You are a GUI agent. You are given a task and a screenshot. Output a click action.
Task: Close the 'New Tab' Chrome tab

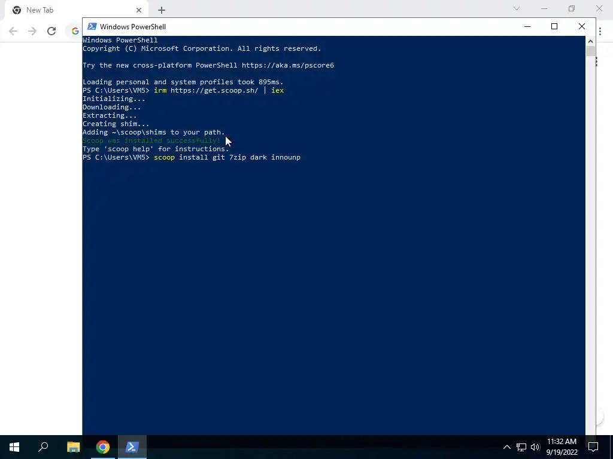click(139, 10)
